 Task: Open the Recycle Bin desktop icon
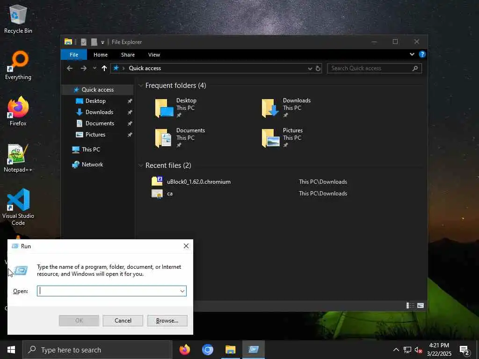pyautogui.click(x=18, y=19)
